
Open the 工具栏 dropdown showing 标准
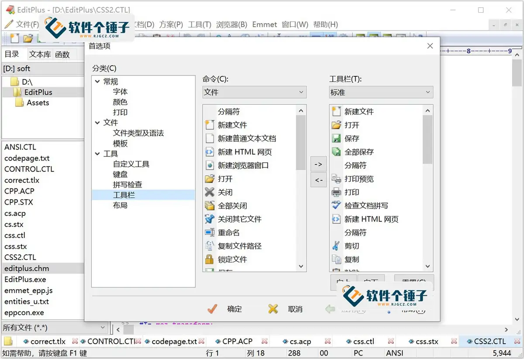click(381, 92)
